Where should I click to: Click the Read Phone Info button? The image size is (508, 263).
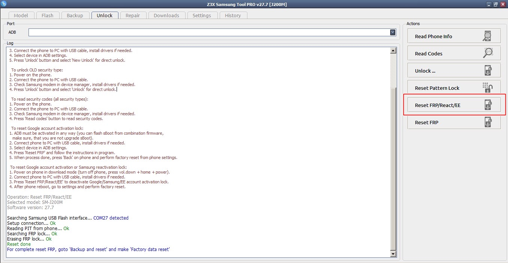(x=454, y=36)
